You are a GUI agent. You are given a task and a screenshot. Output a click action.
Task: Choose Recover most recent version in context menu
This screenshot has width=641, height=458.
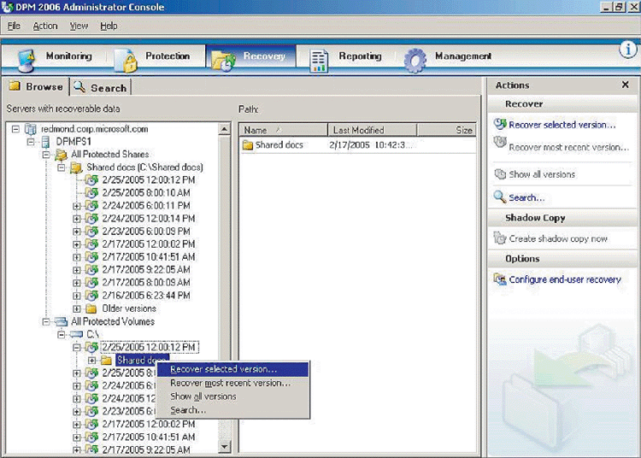tap(233, 383)
